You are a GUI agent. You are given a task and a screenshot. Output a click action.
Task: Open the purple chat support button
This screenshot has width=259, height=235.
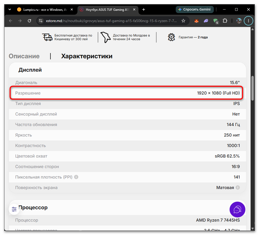(237, 210)
